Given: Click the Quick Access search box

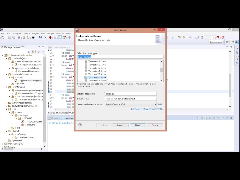Looking at the screenshot, I should 215,42.
